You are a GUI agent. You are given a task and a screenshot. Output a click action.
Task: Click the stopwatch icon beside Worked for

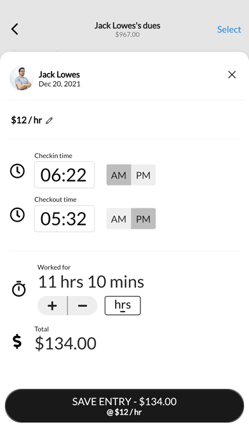(x=19, y=289)
